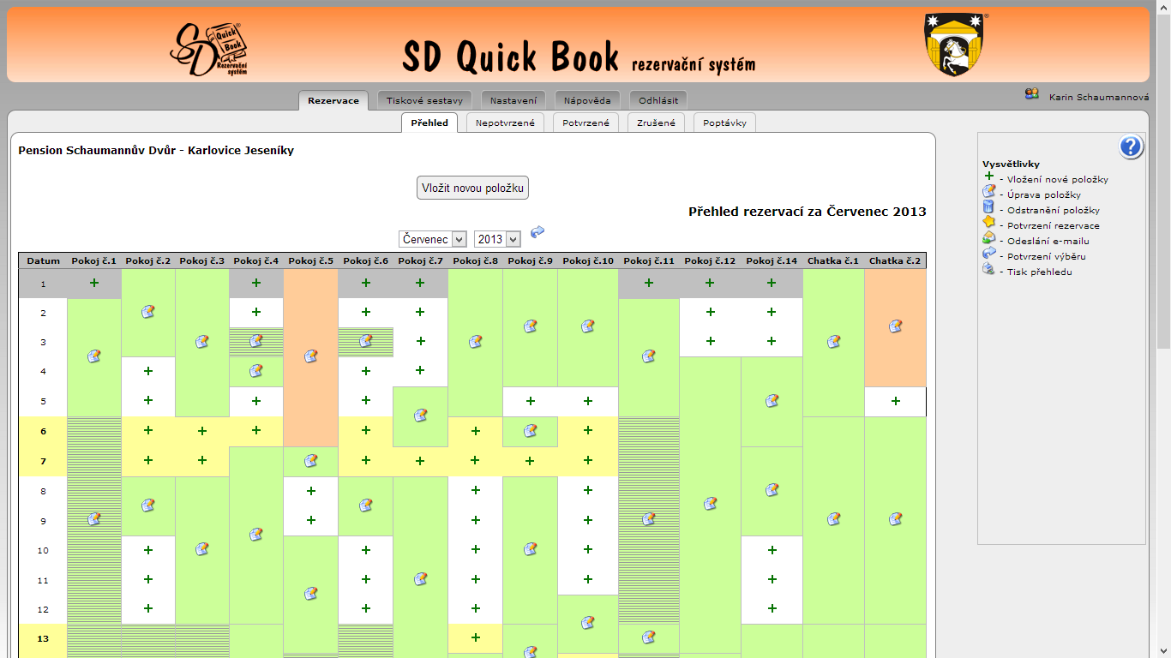Edit Pokoj č.9 reservation for days 1-4

(x=531, y=326)
